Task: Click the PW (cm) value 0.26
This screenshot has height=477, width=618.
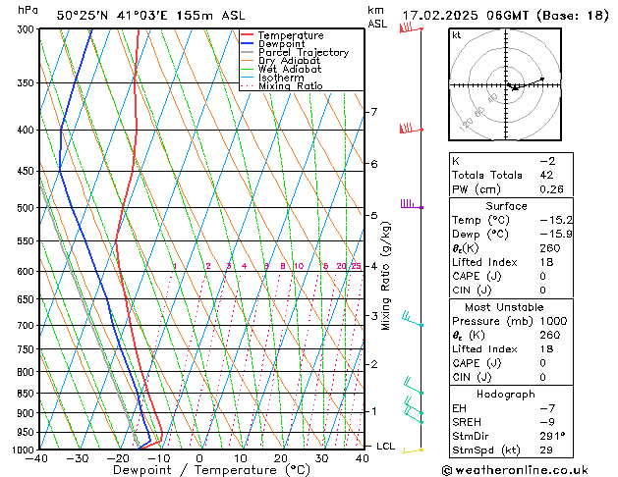Action: pos(551,189)
